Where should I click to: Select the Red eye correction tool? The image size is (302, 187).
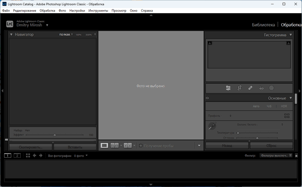261,88
